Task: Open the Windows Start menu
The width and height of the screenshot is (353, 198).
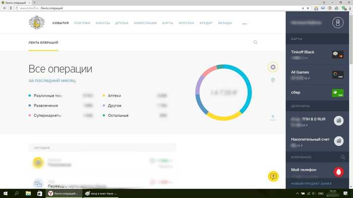Action: pos(6,193)
